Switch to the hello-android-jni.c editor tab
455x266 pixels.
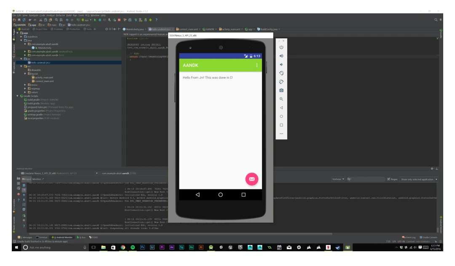162,30
